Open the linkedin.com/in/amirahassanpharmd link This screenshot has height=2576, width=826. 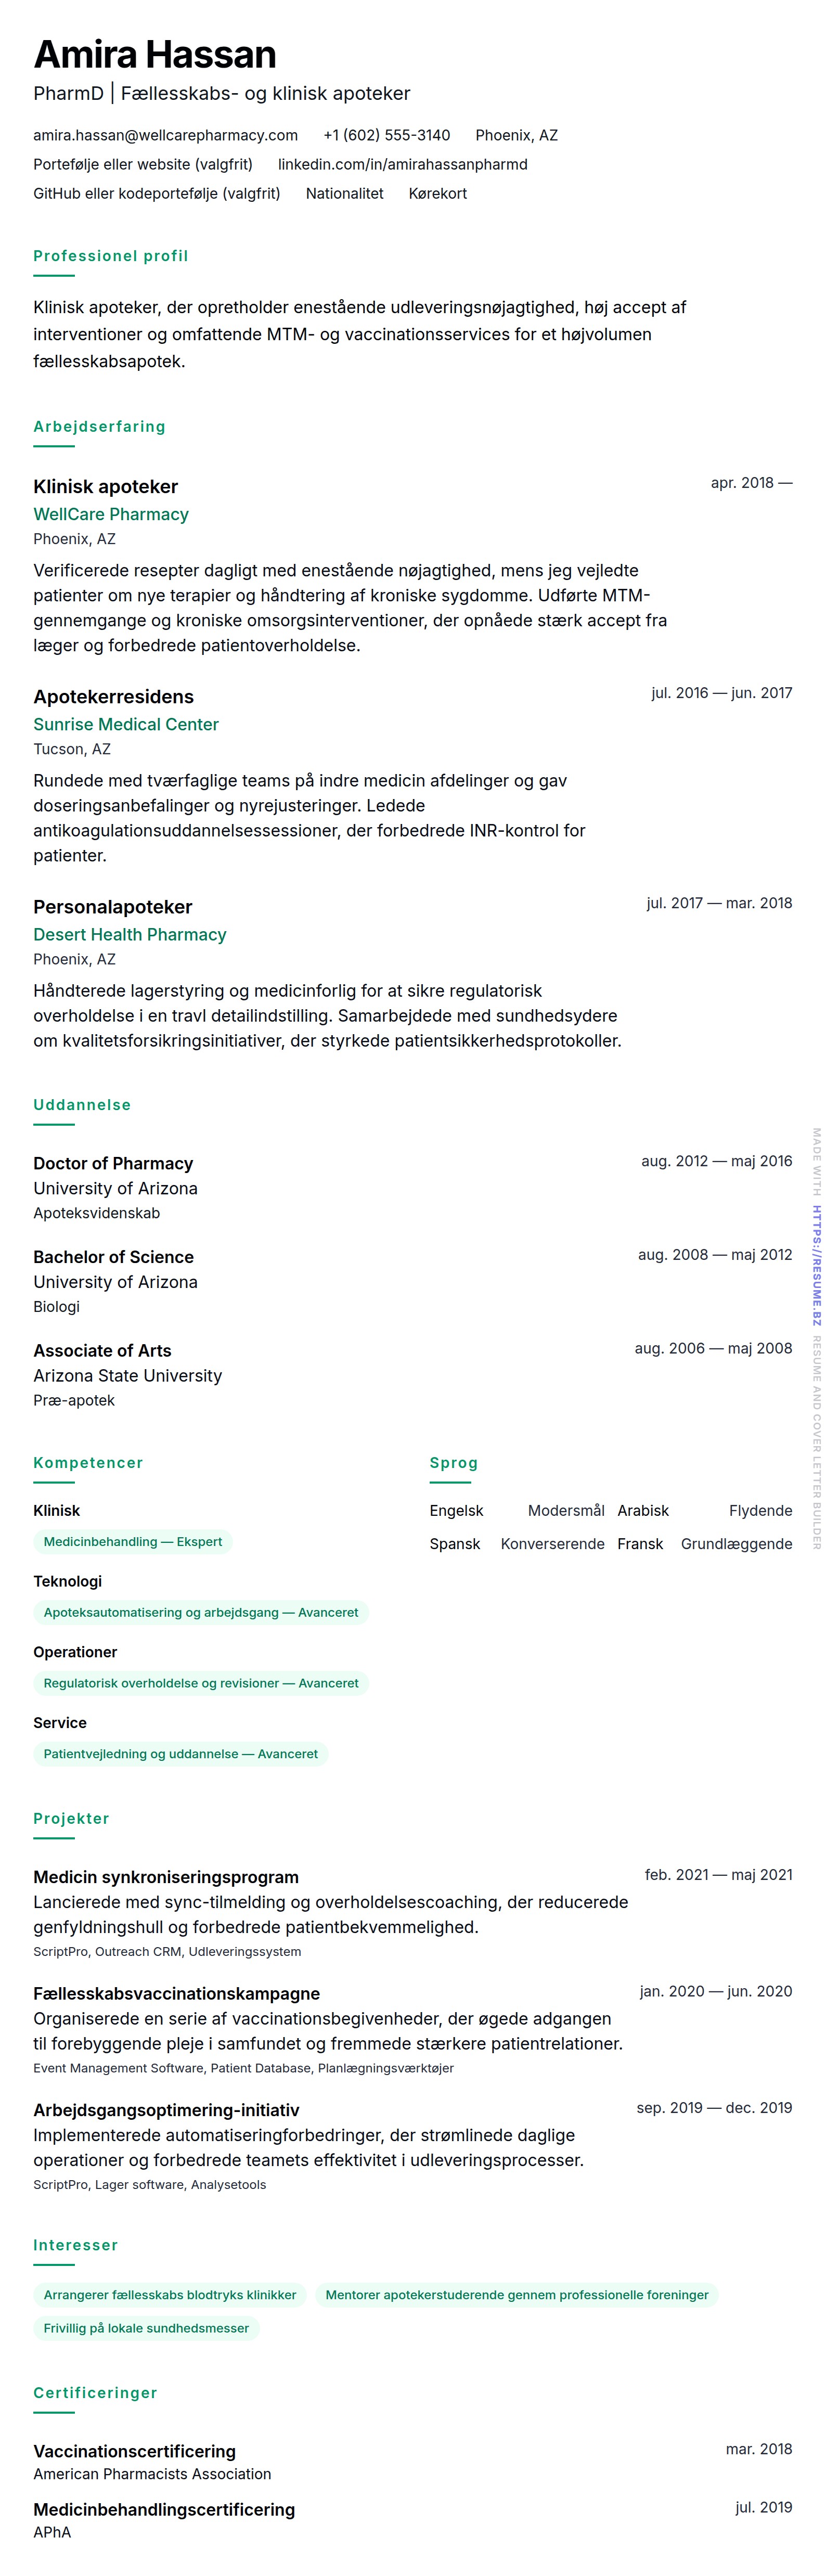point(402,164)
